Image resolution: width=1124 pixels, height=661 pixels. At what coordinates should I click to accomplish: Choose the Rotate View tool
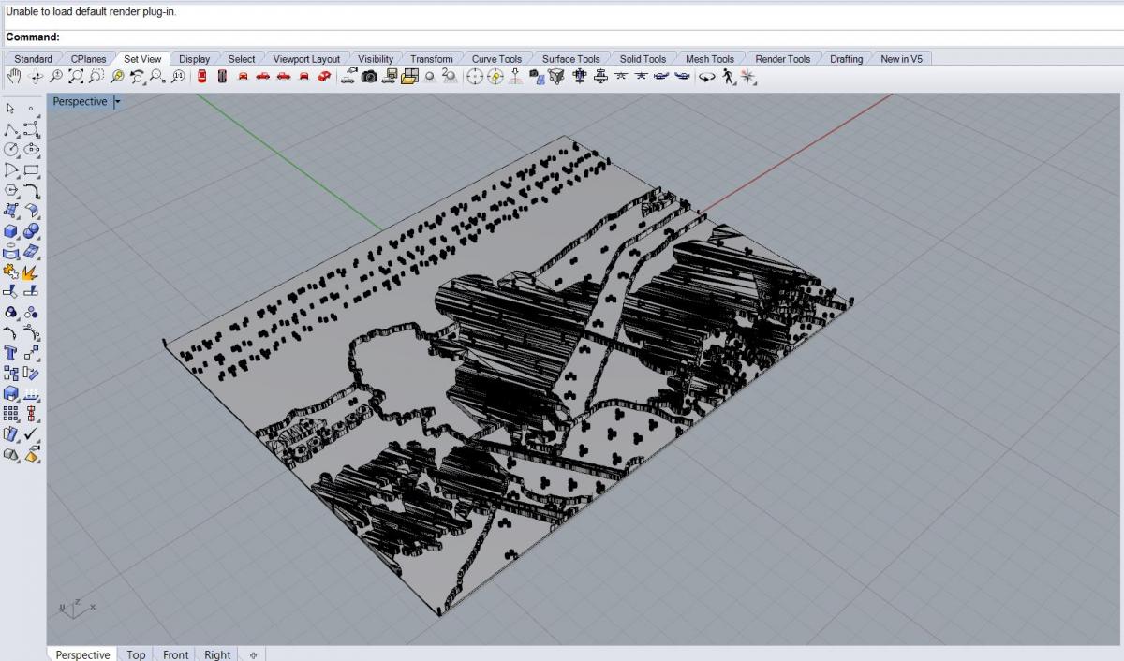pos(36,77)
